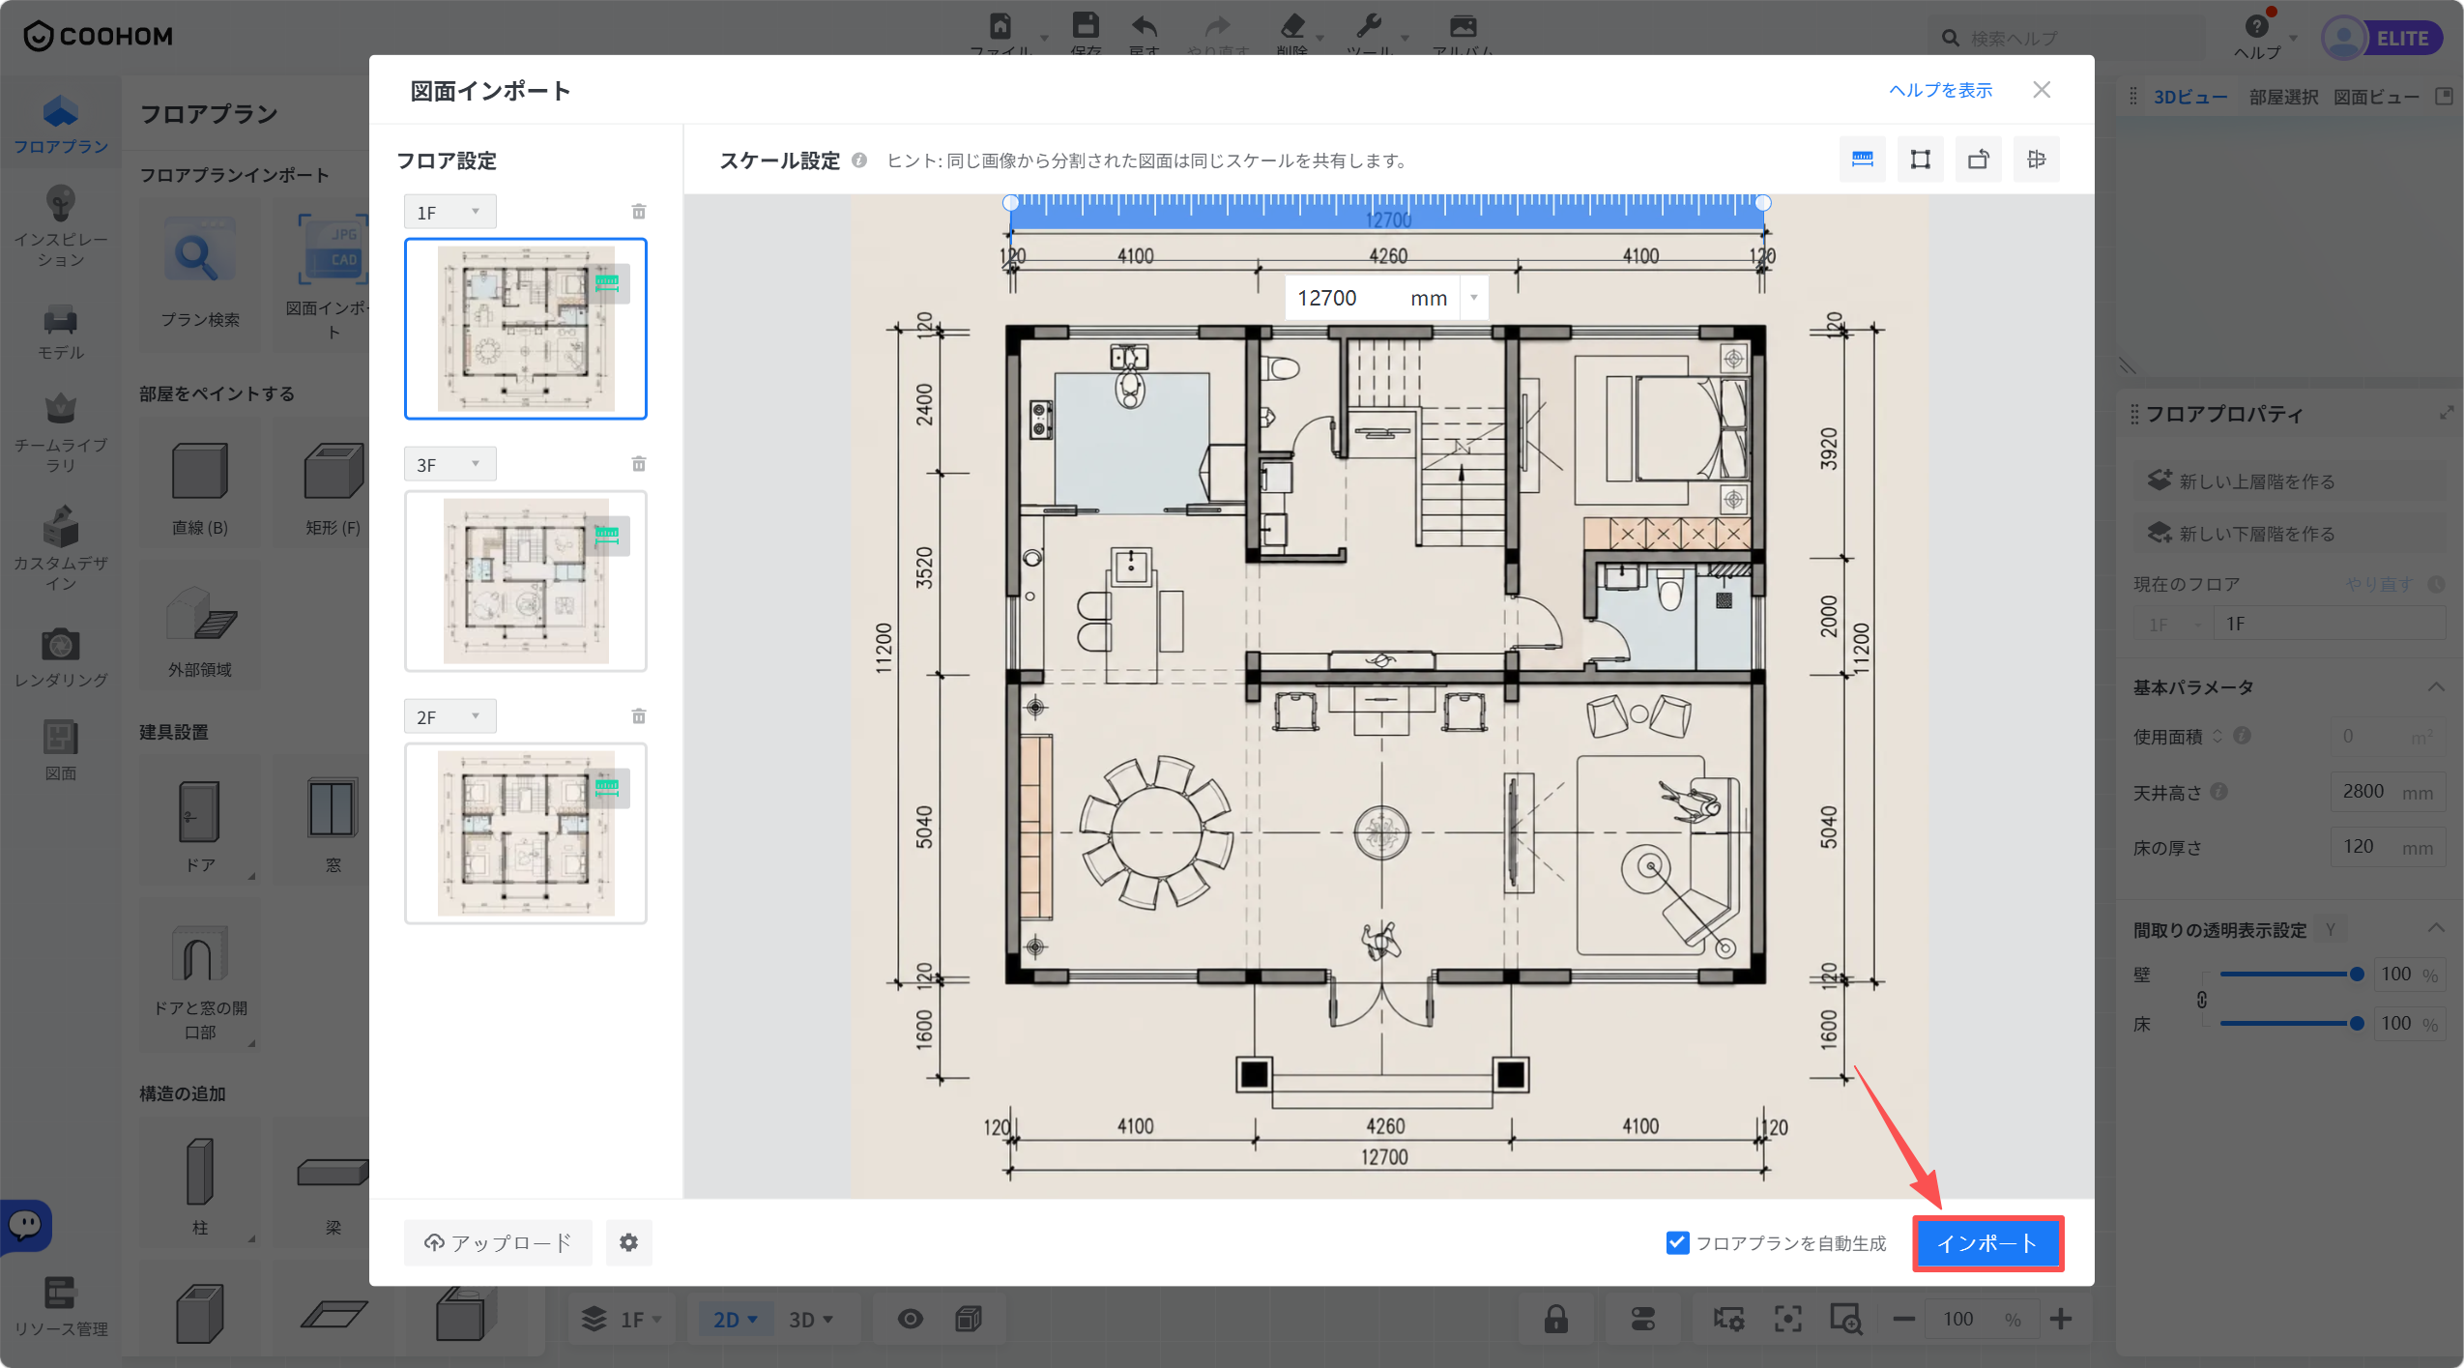Open the 3D view dropdown
Screen dimensions: 2464x1368
pyautogui.click(x=810, y=1319)
